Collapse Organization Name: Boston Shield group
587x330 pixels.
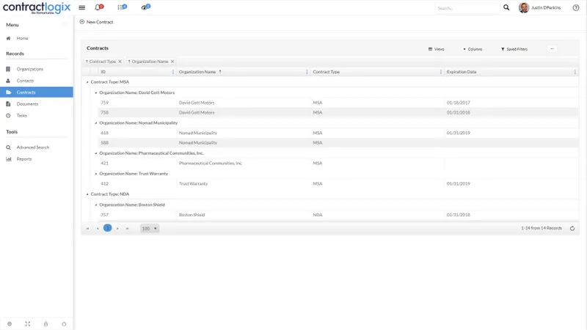96,205
